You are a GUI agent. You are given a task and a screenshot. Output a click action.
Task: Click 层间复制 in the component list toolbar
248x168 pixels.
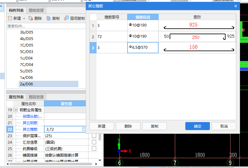(x=74, y=18)
